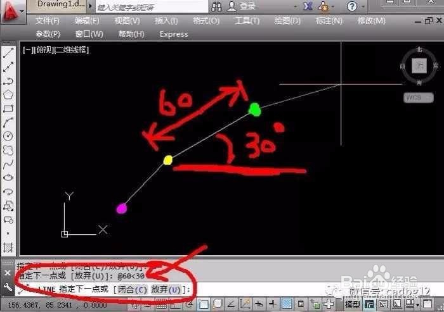Select the Polygon tool

pos(8,95)
